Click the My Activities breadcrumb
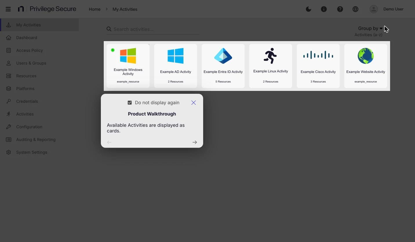The image size is (415, 242). tap(125, 9)
